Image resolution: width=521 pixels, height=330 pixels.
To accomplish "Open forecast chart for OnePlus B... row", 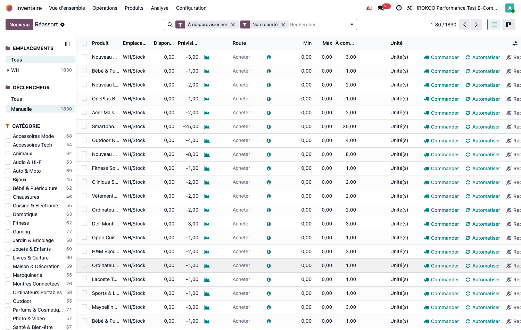I will (x=207, y=99).
